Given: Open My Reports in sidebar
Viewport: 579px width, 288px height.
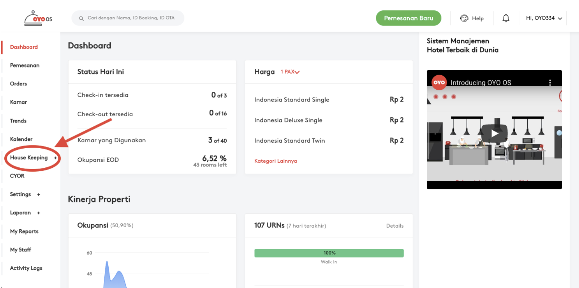Looking at the screenshot, I should pyautogui.click(x=24, y=231).
